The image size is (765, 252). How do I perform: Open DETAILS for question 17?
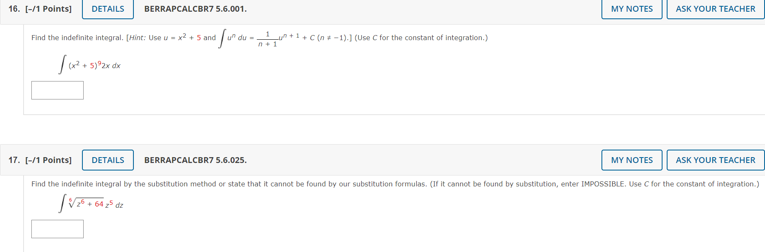pos(107,160)
